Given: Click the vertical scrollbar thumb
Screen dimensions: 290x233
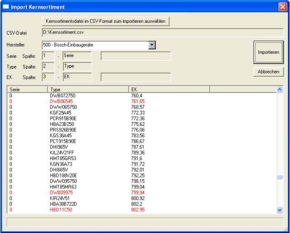Looking at the screenshot, I should coord(280,178).
